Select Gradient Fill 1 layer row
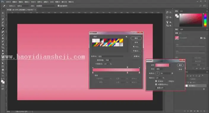The width and height of the screenshot is (209, 113). click(196, 86)
